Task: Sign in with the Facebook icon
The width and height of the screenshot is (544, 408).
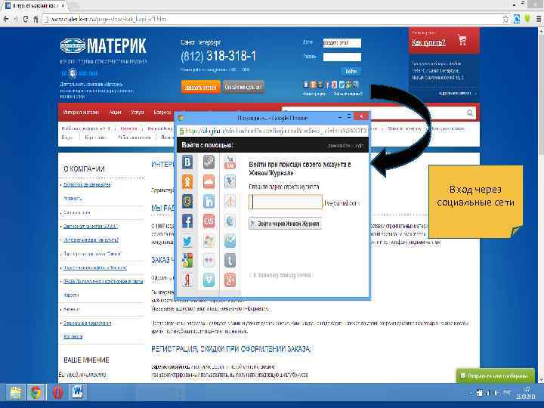Action: (x=187, y=221)
